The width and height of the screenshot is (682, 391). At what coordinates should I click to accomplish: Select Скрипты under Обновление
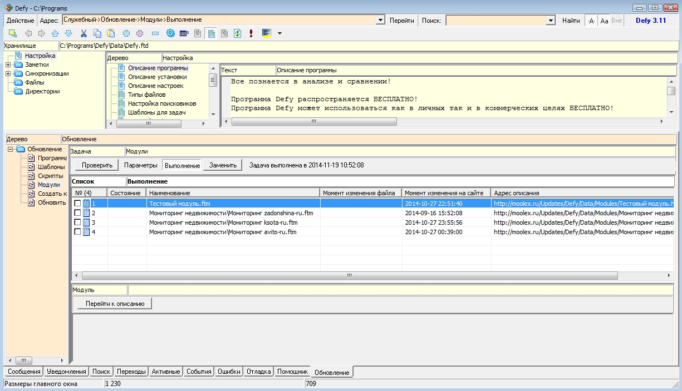(x=50, y=176)
